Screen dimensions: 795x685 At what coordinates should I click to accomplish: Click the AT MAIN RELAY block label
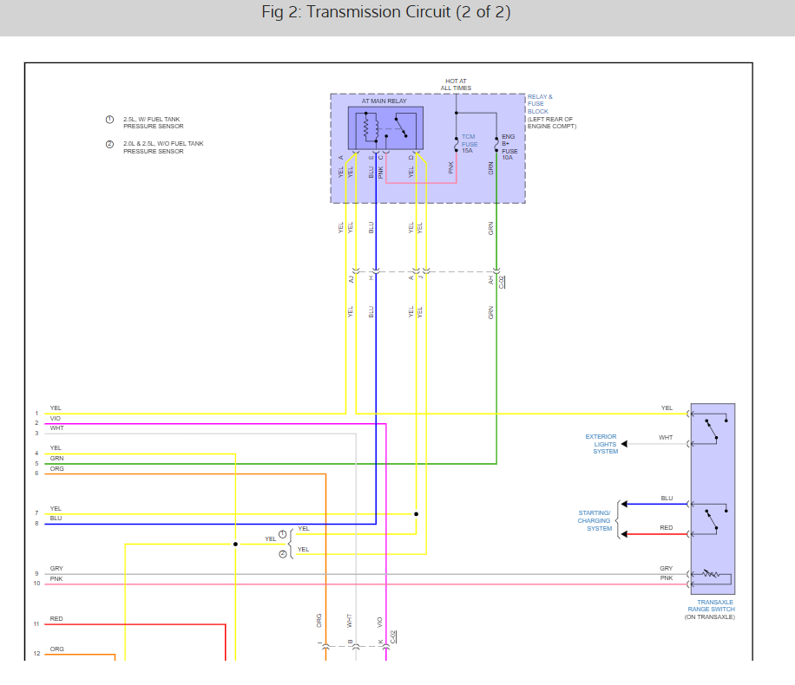[383, 100]
